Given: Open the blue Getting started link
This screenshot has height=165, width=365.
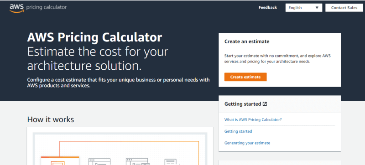Looking at the screenshot, I should 238,131.
